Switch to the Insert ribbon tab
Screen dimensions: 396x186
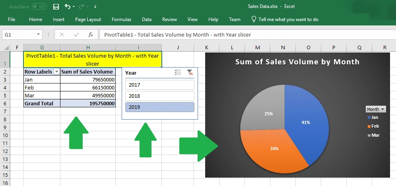[x=58, y=19]
